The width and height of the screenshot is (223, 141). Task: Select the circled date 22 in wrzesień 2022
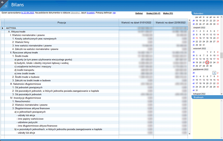(207, 62)
